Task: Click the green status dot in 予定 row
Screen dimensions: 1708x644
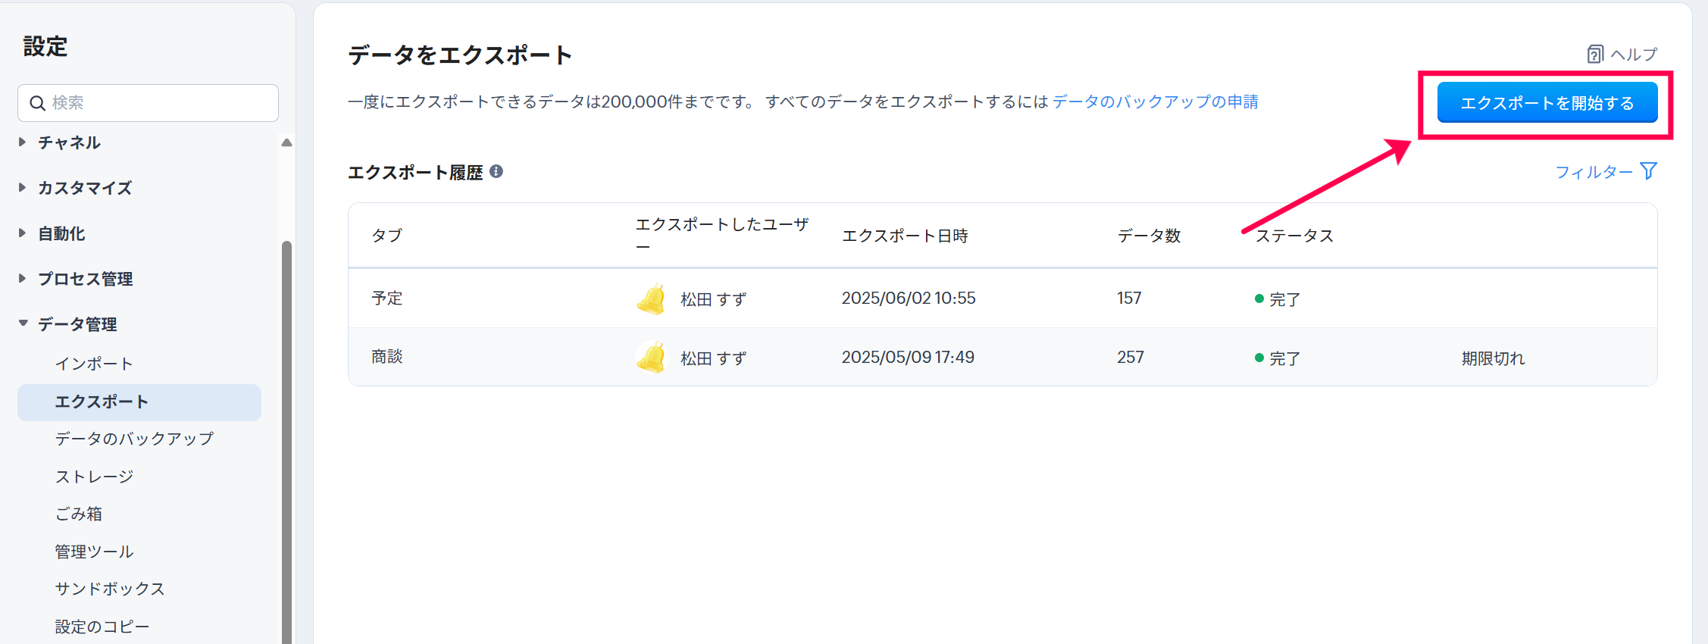Action: tap(1259, 299)
